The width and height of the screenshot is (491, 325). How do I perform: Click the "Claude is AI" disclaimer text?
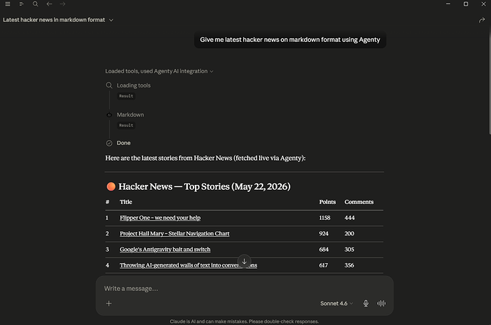click(x=244, y=321)
